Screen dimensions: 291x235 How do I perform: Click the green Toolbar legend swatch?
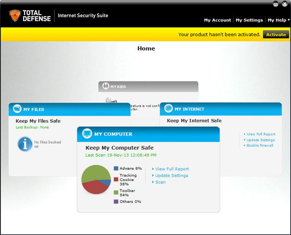tap(116, 192)
